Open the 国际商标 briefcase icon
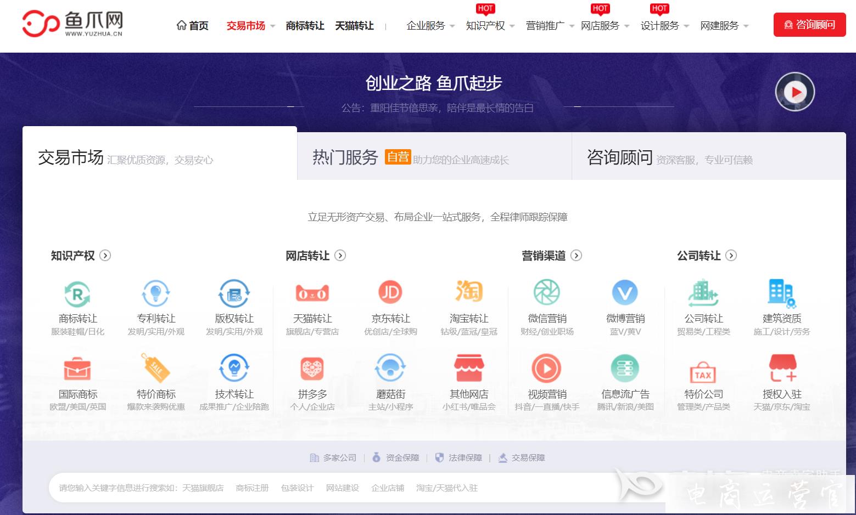Viewport: 856px width, 515px height. (x=77, y=369)
